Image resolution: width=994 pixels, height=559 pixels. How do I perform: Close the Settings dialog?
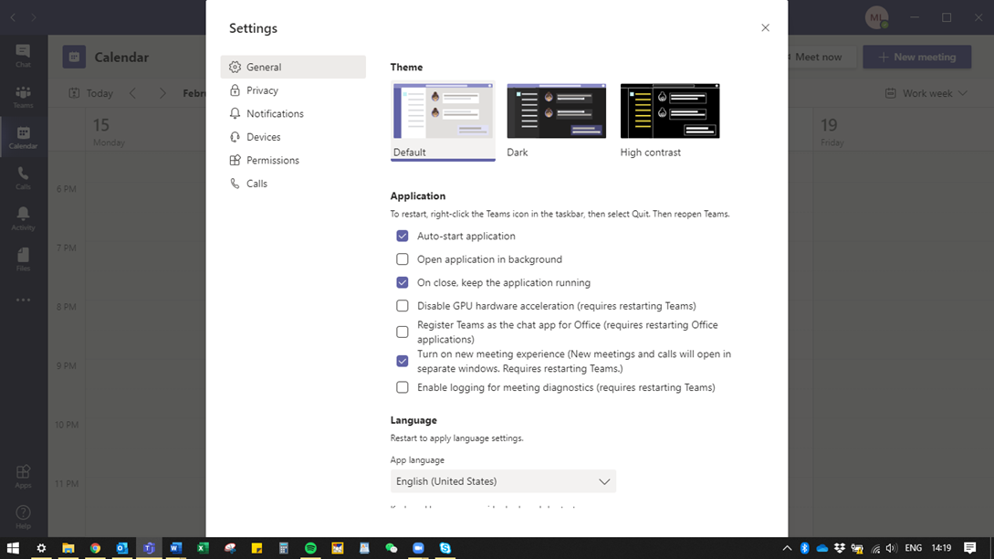click(x=765, y=28)
